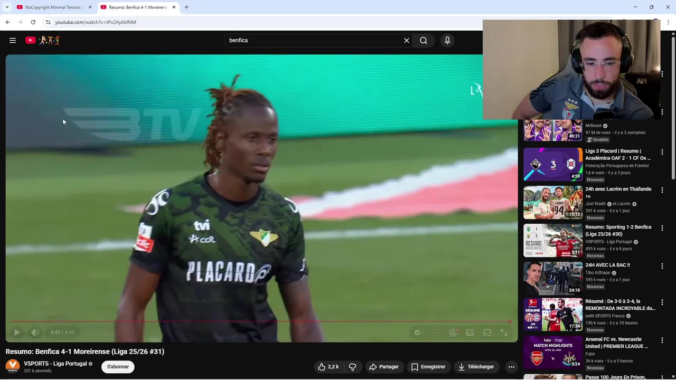Open 24H AVEC LA BAC thumbnail
Screen dimensions: 676x380
[553, 279]
